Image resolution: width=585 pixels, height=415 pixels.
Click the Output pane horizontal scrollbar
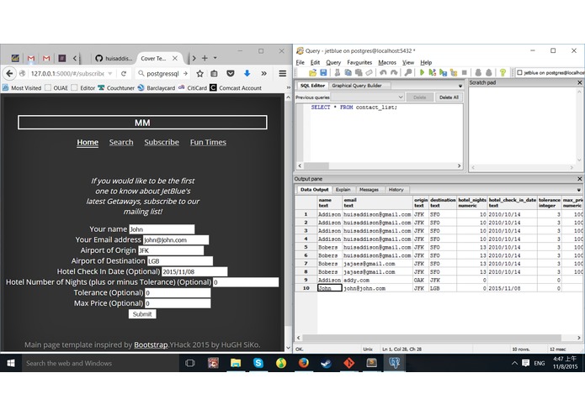click(432, 338)
